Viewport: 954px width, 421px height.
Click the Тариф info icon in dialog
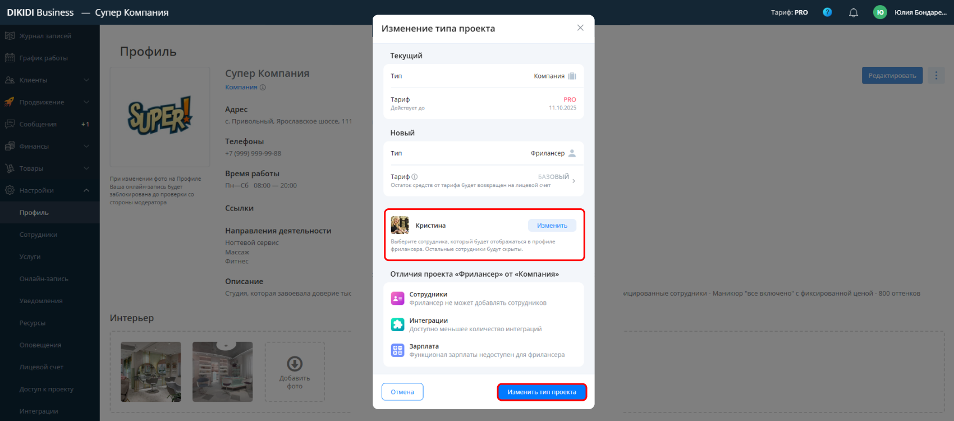coord(415,177)
